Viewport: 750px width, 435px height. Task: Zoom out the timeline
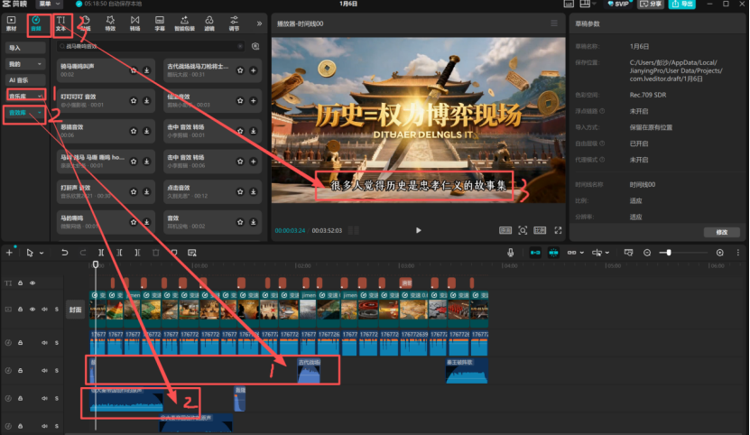click(x=647, y=253)
